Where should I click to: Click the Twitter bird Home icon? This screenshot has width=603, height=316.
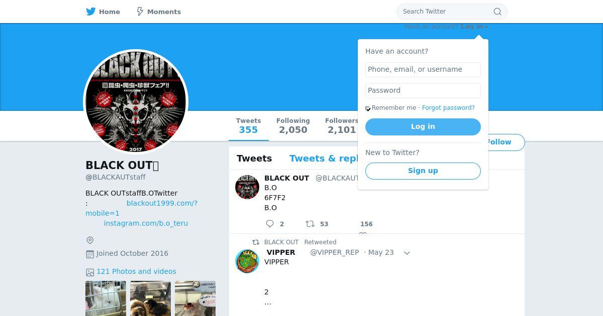pyautogui.click(x=90, y=12)
